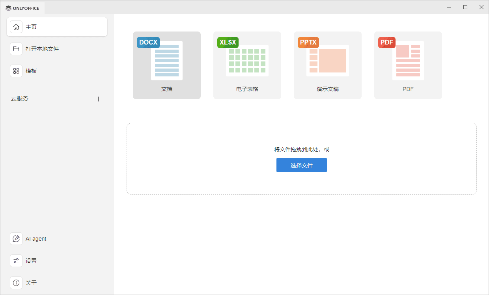This screenshot has height=295, width=489.
Task: Minimize the ONLYOFFICE window
Action: click(x=449, y=7)
